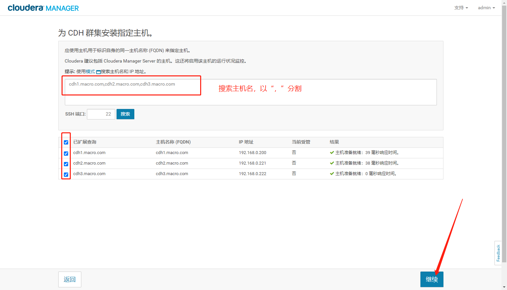Image resolution: width=507 pixels, height=290 pixels.
Task: Click the 模式 pattern help link
Action: click(x=90, y=71)
